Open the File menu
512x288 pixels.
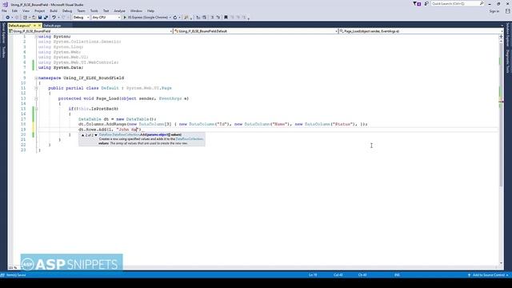pyautogui.click(x=4, y=10)
